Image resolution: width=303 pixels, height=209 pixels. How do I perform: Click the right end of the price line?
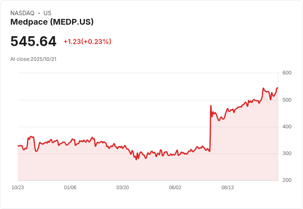[x=277, y=88]
